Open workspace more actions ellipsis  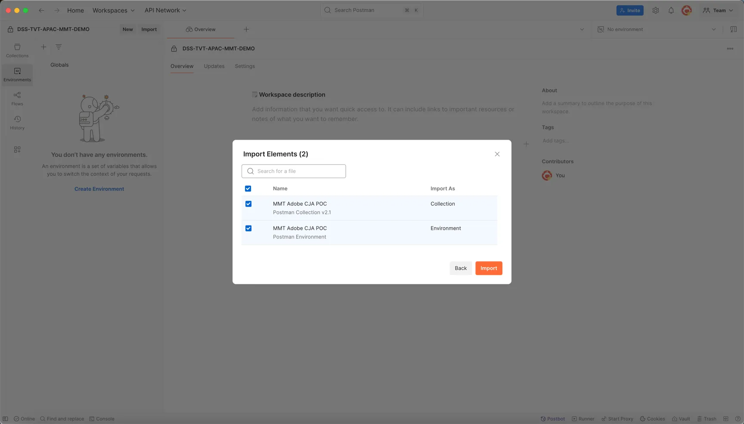(730, 49)
